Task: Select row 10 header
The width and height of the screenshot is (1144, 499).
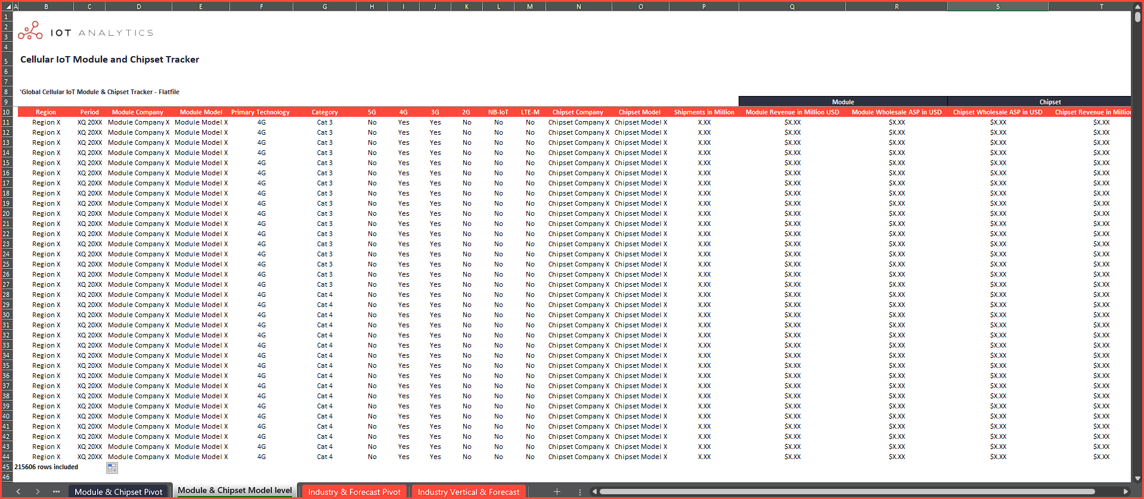Action: [x=7, y=112]
